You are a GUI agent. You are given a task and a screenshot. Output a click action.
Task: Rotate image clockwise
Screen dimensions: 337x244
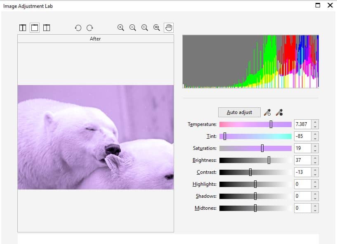(90, 28)
